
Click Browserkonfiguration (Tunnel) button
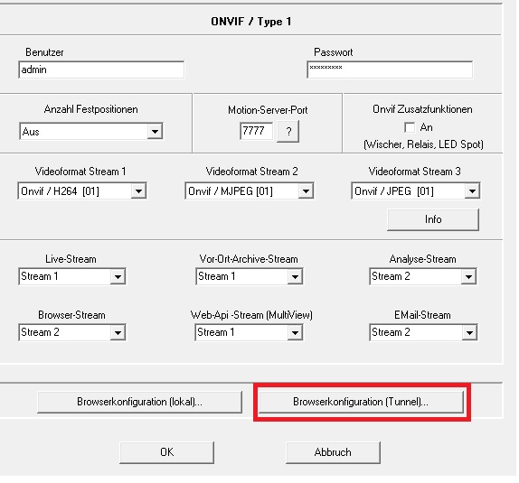361,402
